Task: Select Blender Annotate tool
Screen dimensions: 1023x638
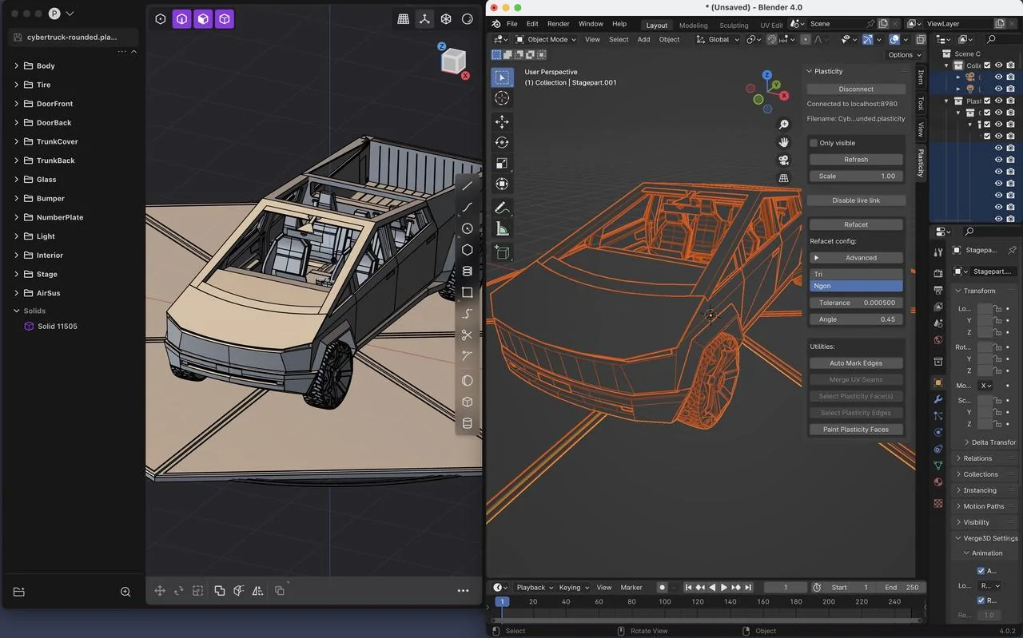Action: pyautogui.click(x=502, y=208)
